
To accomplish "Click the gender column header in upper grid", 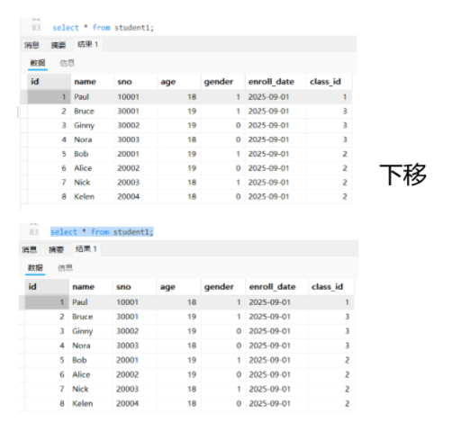I will click(x=223, y=82).
